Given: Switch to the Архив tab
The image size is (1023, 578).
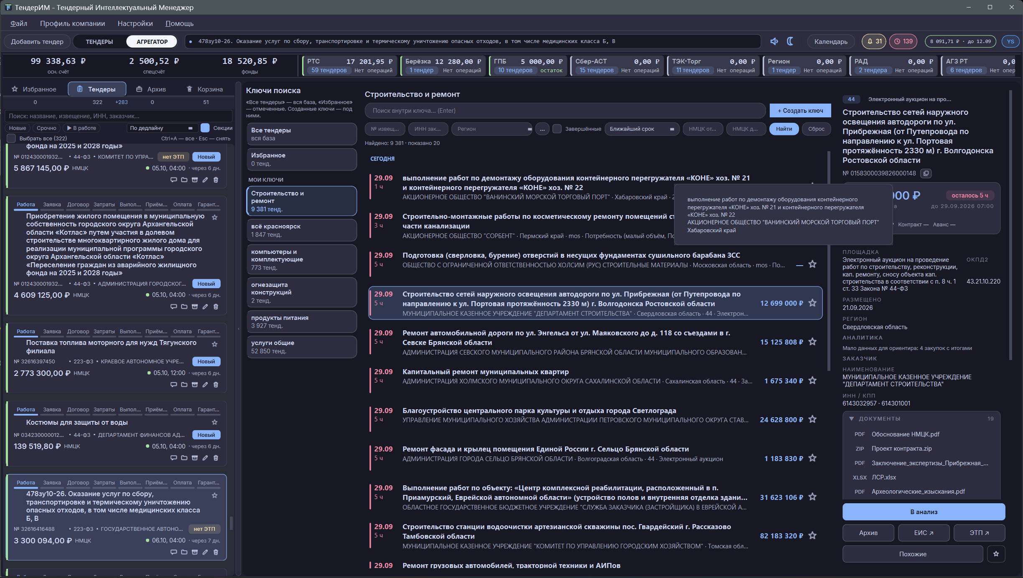Looking at the screenshot, I should click(x=151, y=89).
